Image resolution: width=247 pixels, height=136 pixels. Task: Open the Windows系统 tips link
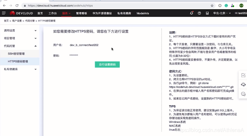[177, 122]
